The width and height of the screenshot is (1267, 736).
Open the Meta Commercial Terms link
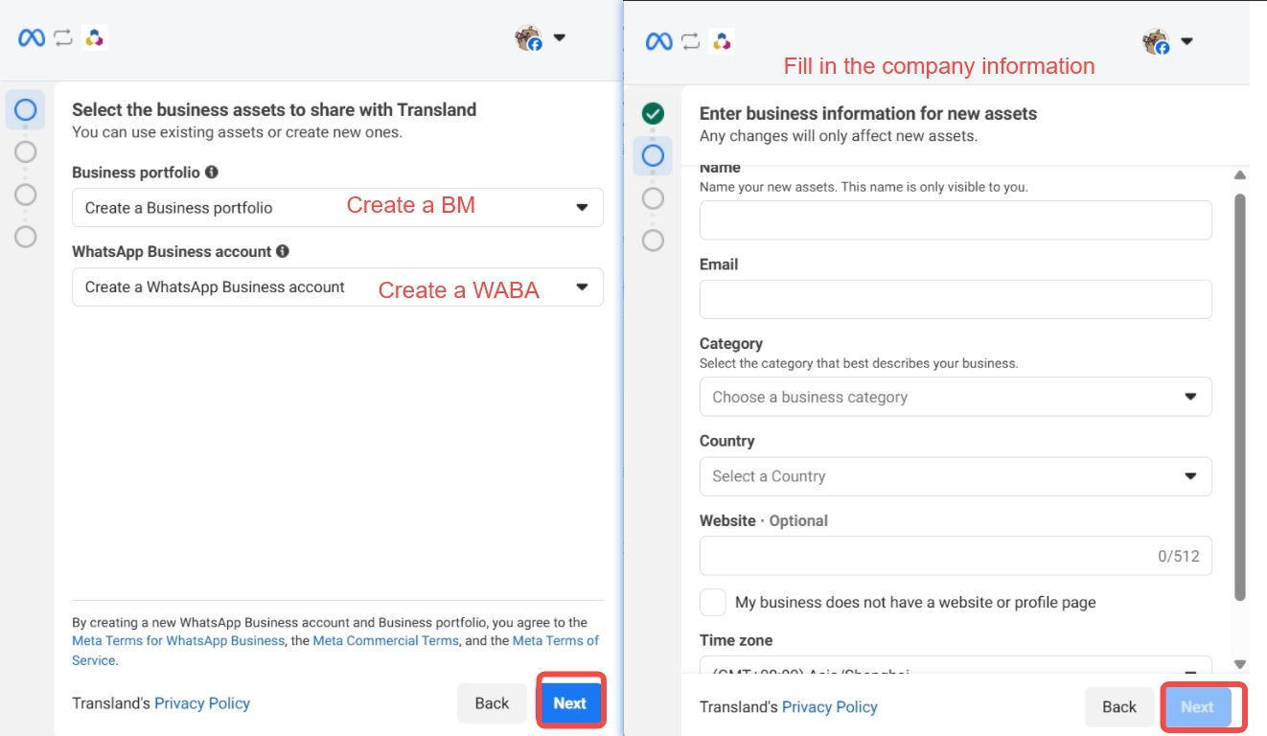click(385, 640)
